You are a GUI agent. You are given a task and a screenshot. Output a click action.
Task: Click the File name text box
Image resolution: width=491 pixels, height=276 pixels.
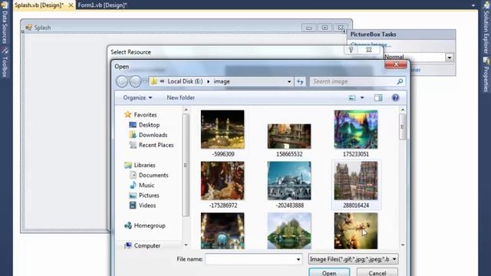tap(250, 259)
